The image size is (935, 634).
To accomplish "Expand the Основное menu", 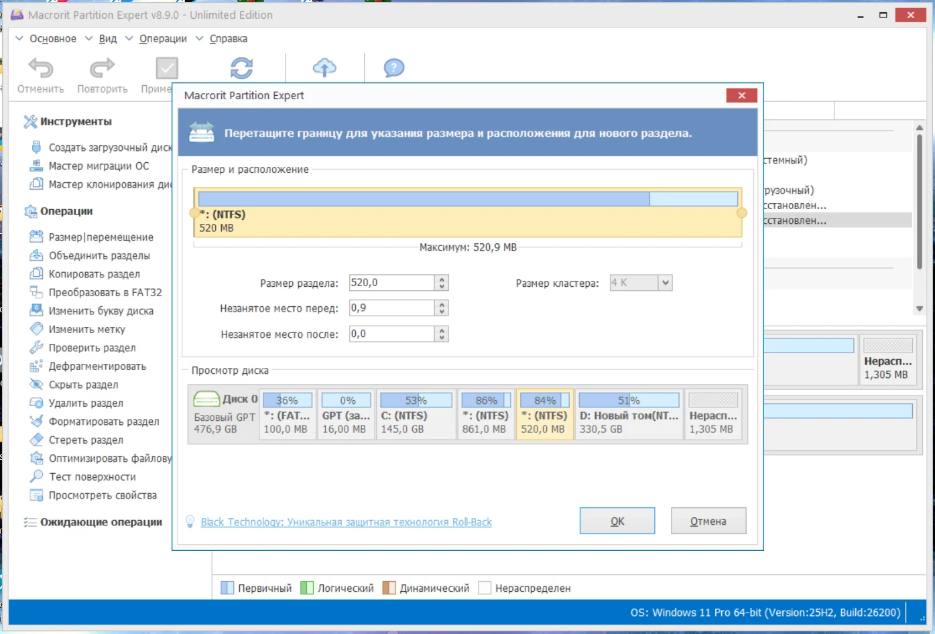I will click(x=52, y=39).
